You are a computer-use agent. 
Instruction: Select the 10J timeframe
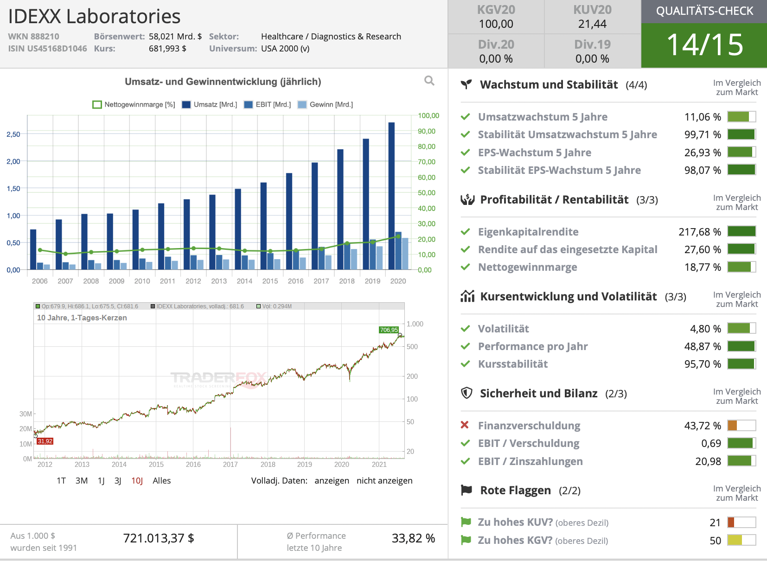[137, 481]
